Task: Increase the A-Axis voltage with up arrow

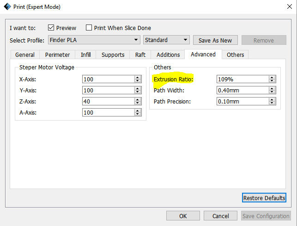Action: pyautogui.click(x=137, y=110)
